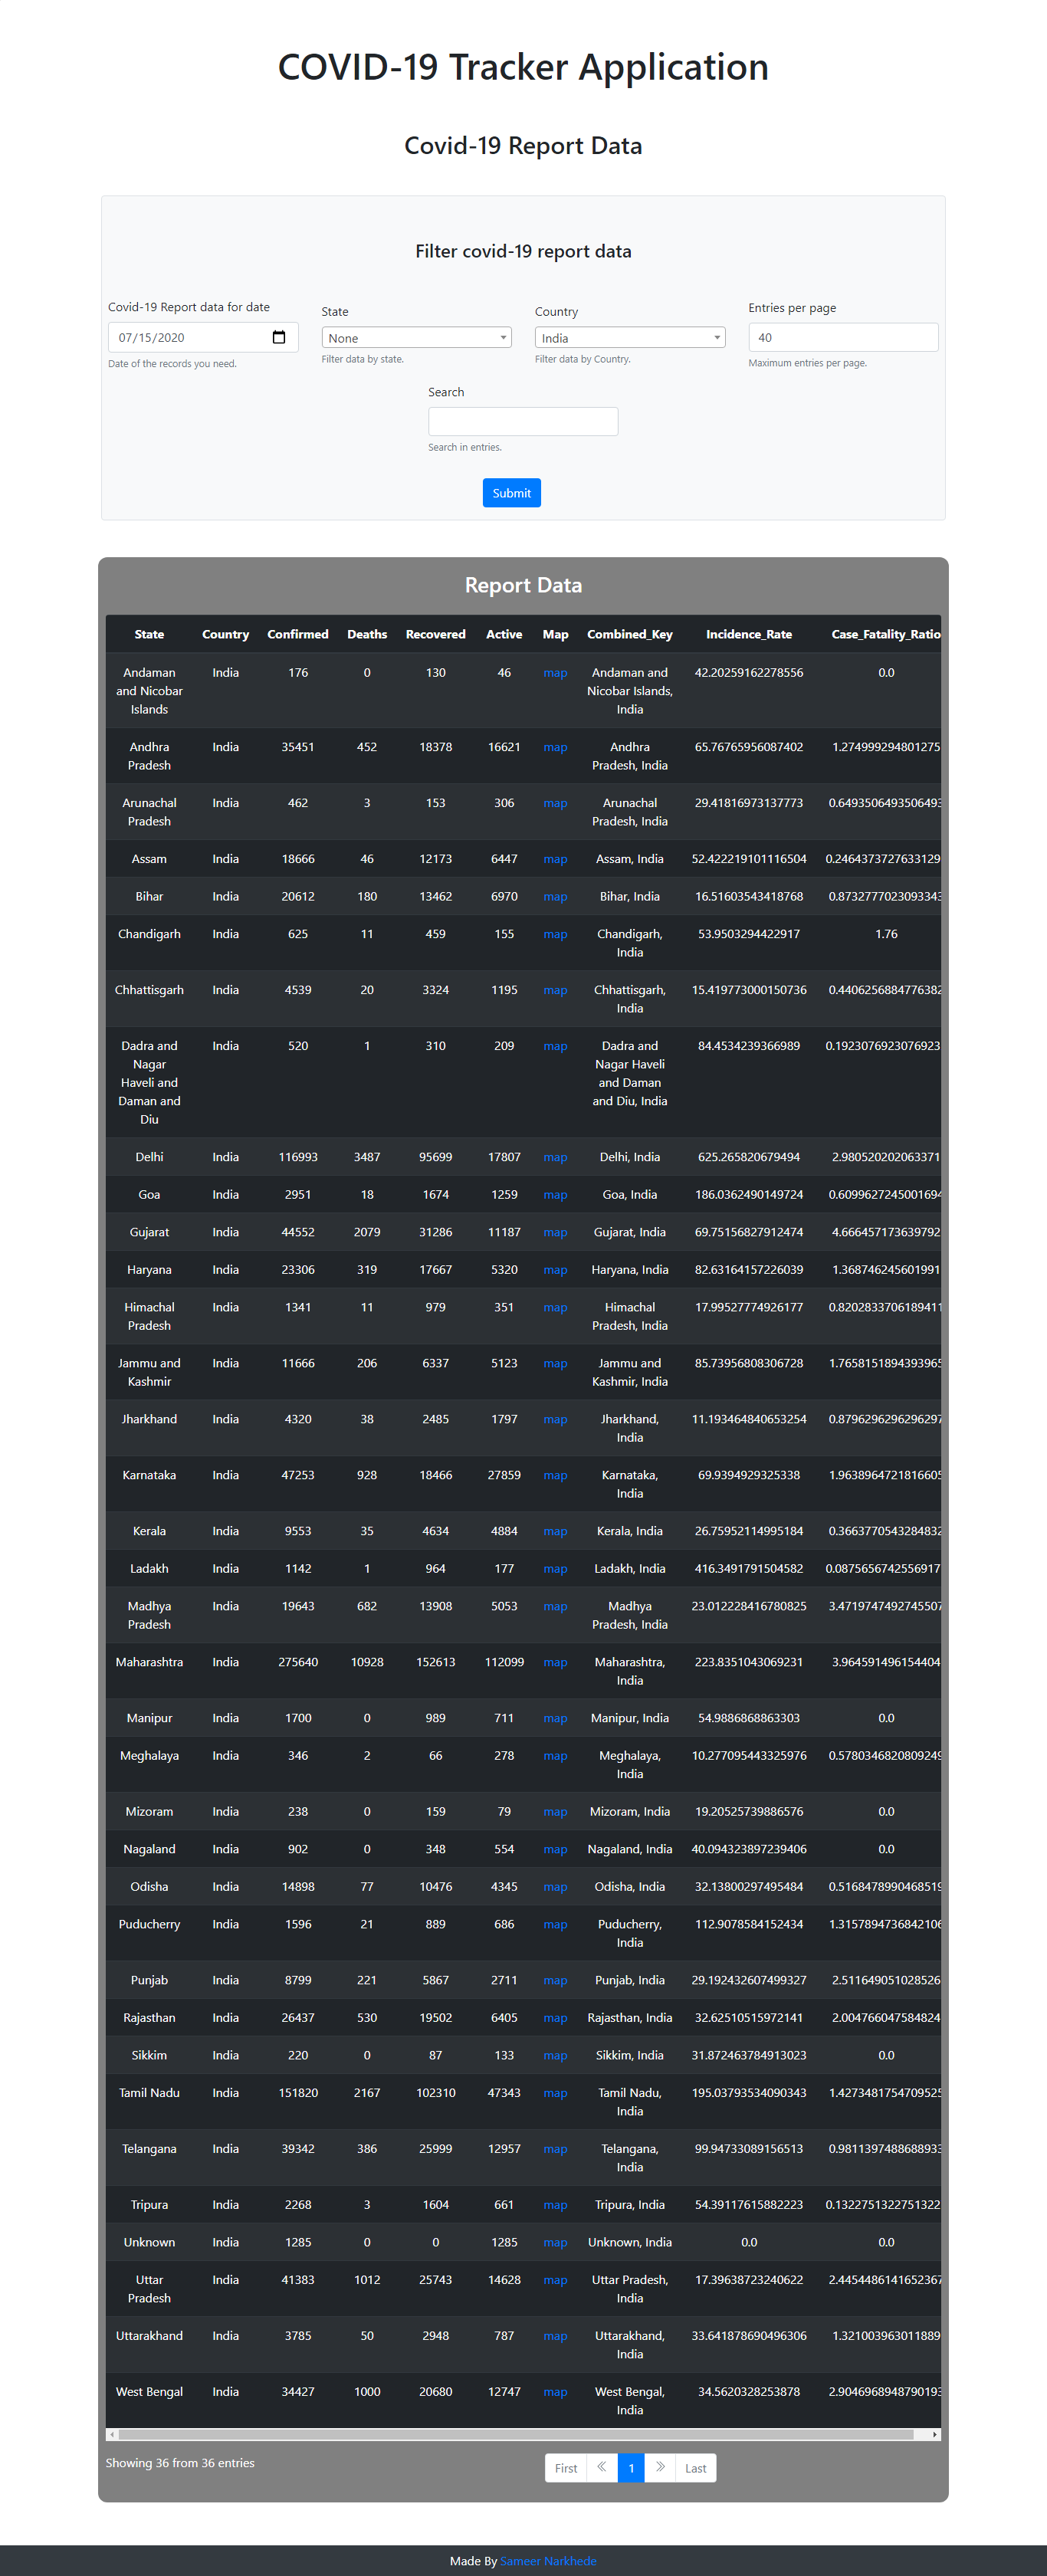Image resolution: width=1047 pixels, height=2576 pixels.
Task: Open map link for Bihar row
Action: 555,897
